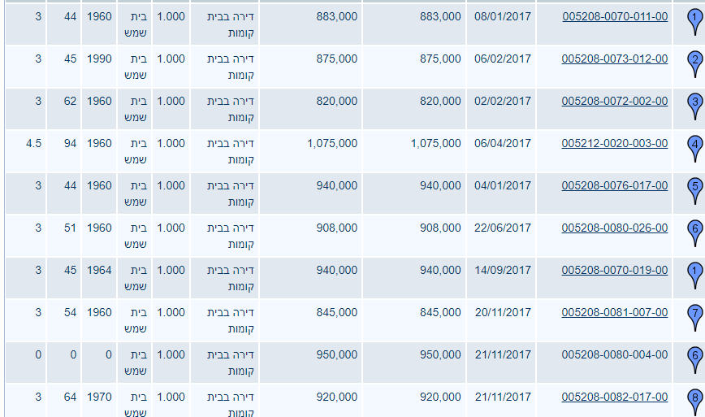705x417 pixels.
Task: Open parcel link 005208-0073-012-00
Action: click(x=615, y=59)
